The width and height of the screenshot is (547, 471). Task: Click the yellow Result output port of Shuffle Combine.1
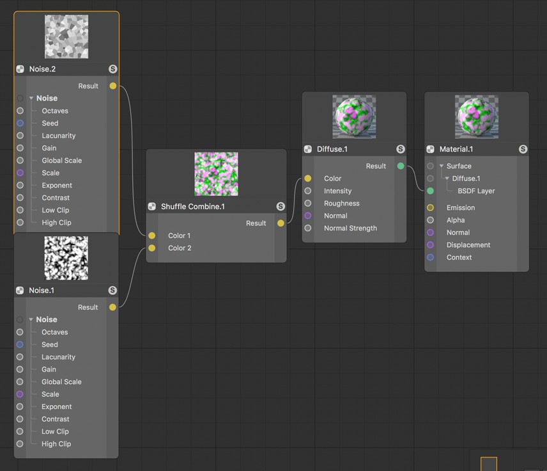281,223
